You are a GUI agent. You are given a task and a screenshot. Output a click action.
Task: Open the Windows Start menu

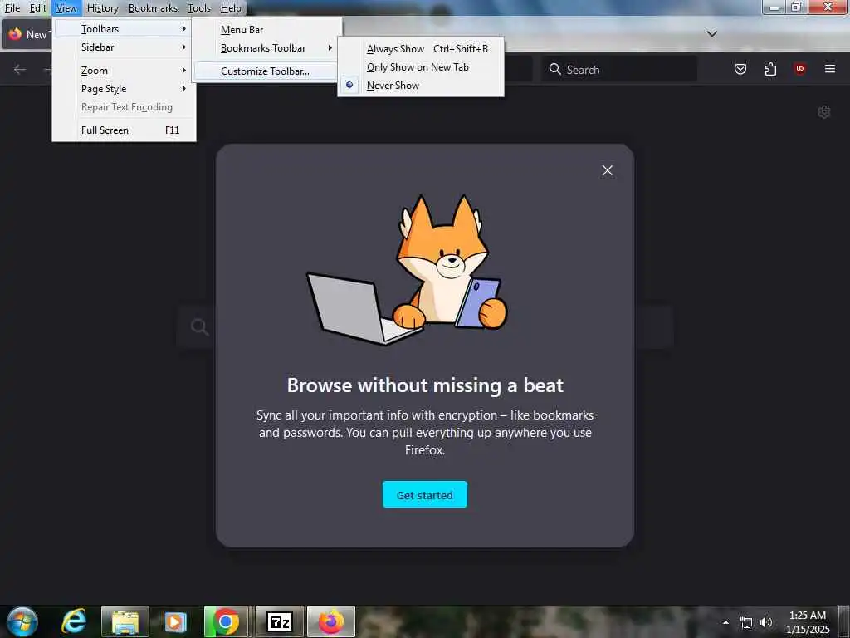22,621
